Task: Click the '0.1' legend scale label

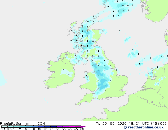Action: [3, 129]
